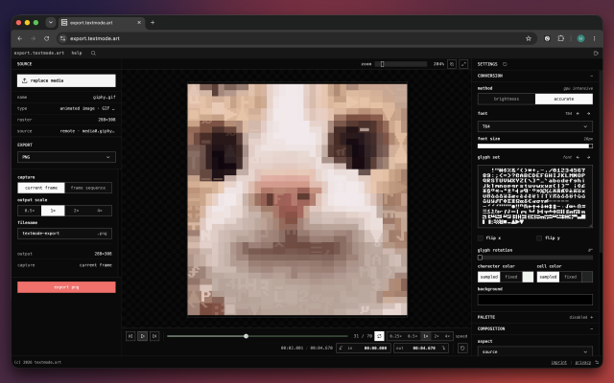
Task: Click the reset zoom icon beside 204%
Action: [x=452, y=64]
